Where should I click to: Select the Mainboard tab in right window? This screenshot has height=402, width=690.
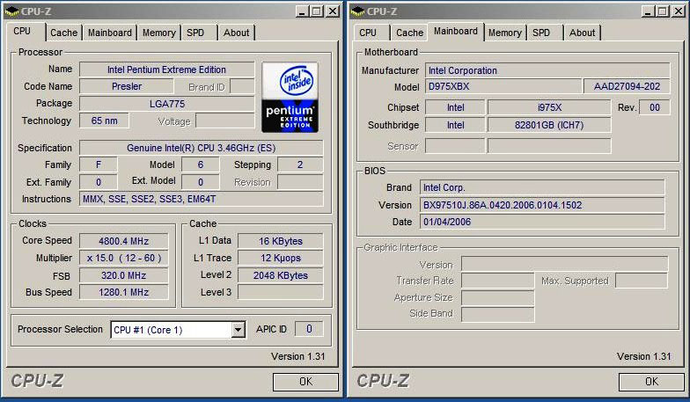(456, 32)
